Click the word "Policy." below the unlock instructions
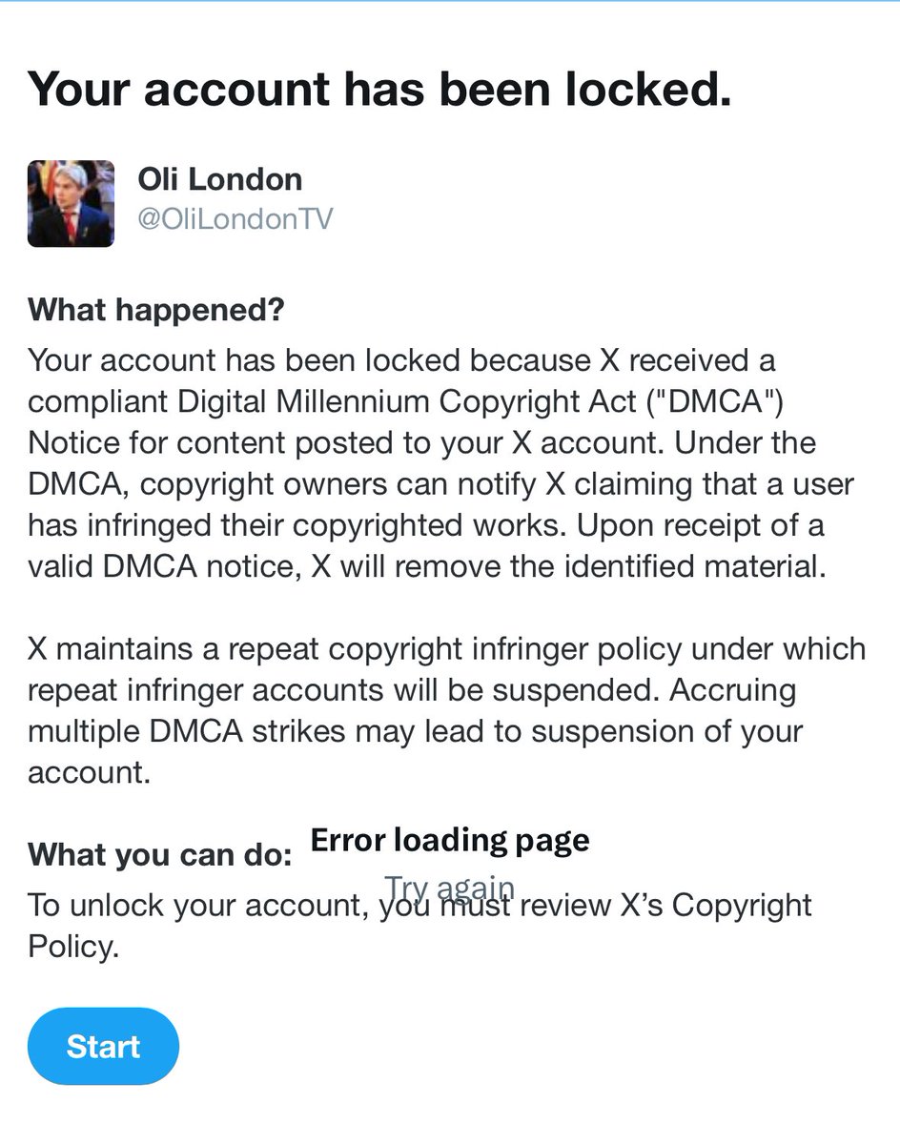The image size is (900, 1144). (73, 947)
